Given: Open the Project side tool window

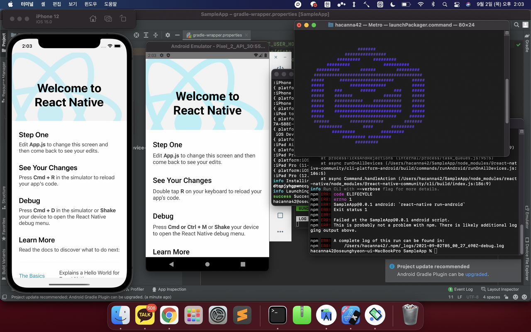Looking at the screenshot, I should [4, 43].
